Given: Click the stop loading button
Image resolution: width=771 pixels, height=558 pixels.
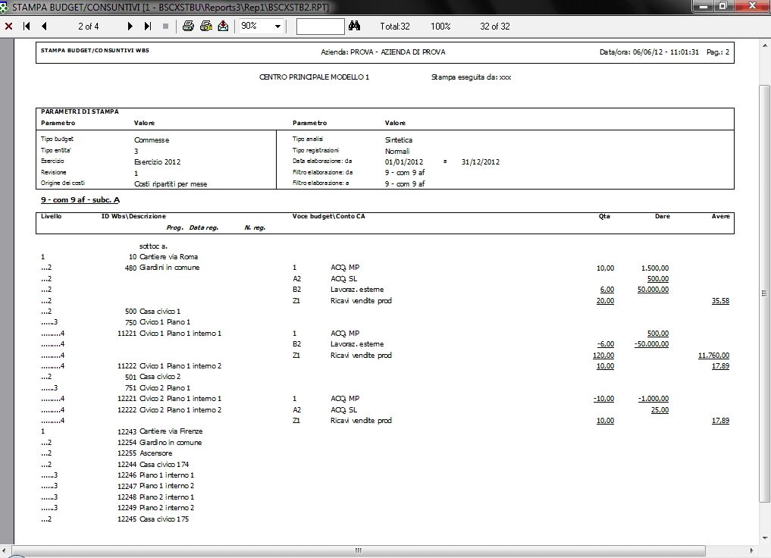Looking at the screenshot, I should click(x=165, y=27).
